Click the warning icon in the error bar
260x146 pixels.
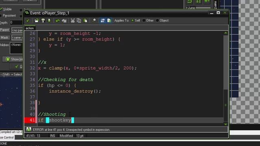click(x=29, y=129)
